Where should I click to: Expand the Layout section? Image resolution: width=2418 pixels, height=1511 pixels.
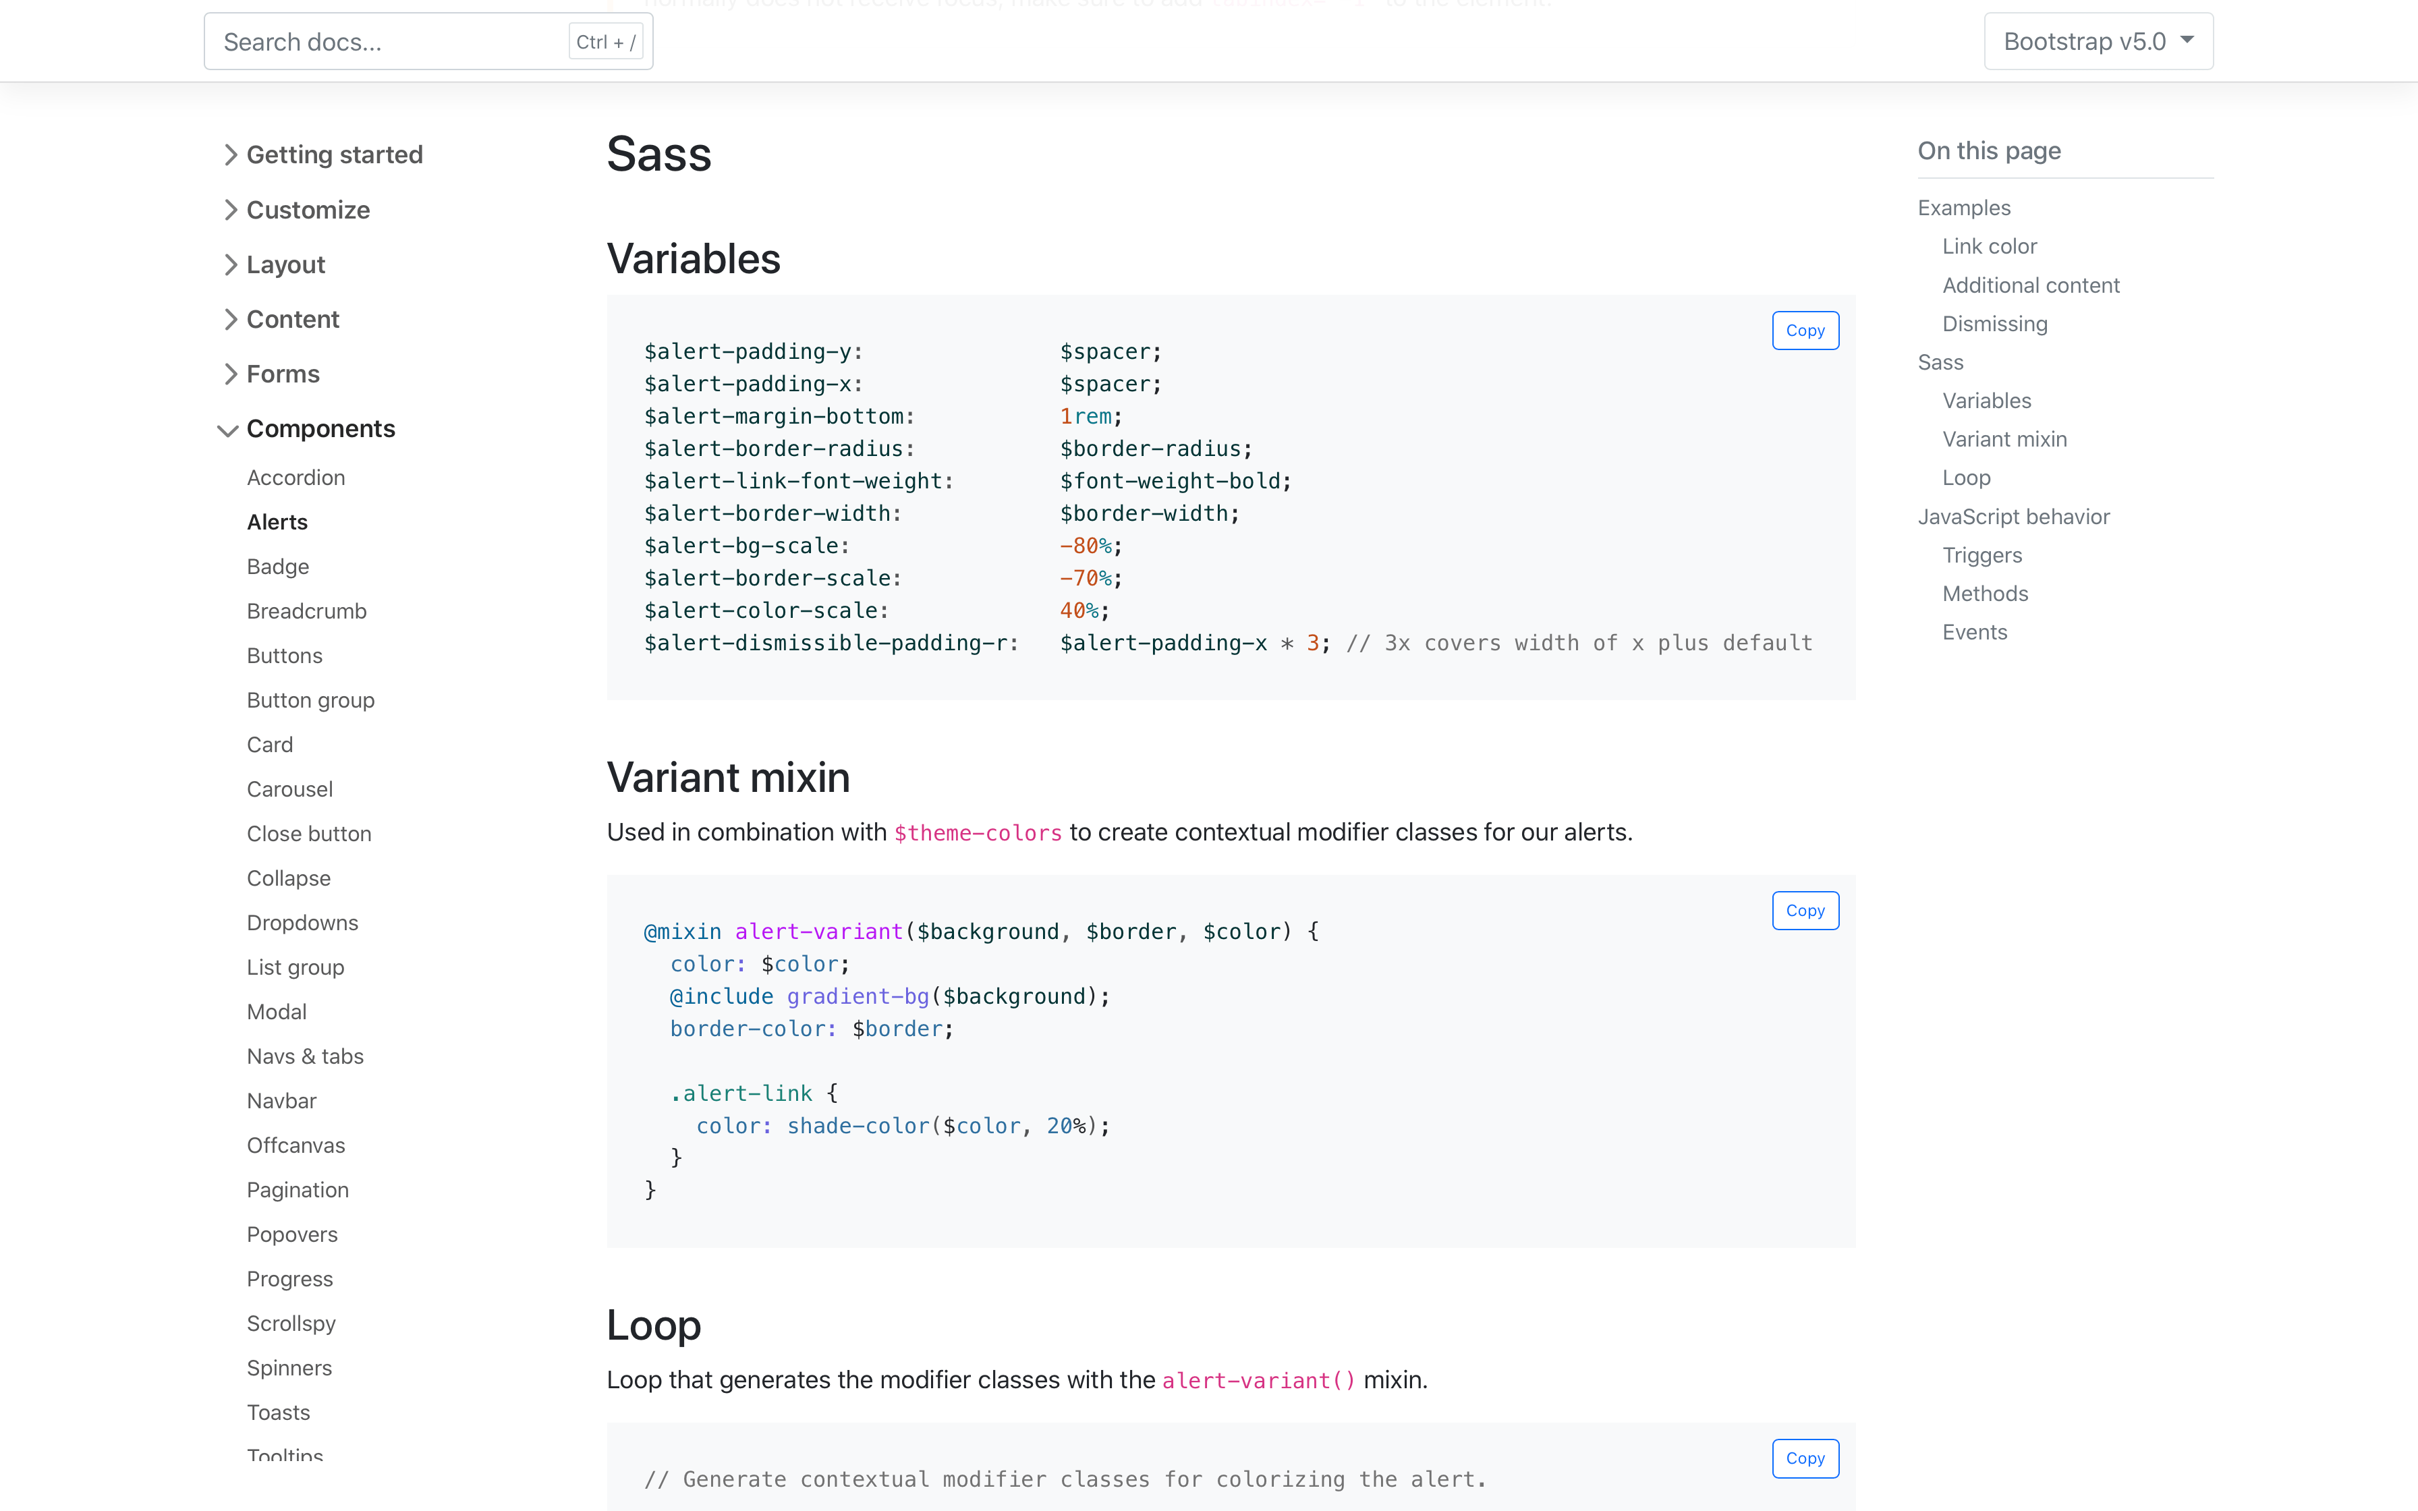[284, 264]
